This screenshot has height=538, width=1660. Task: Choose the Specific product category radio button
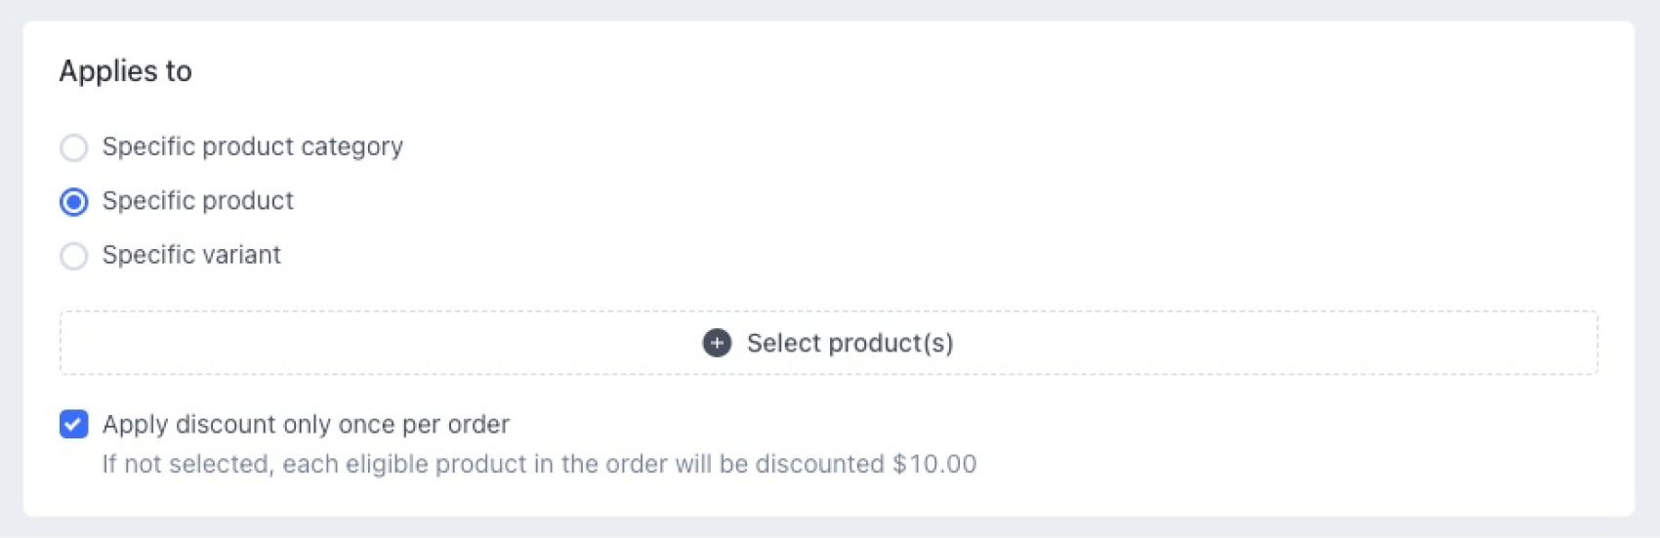(x=74, y=147)
